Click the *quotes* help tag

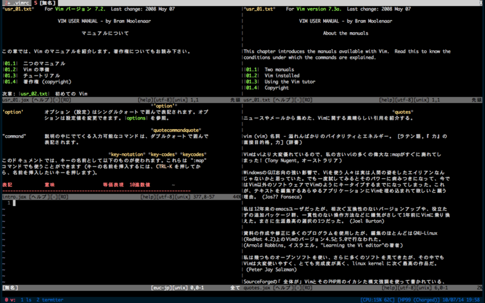click(403, 112)
